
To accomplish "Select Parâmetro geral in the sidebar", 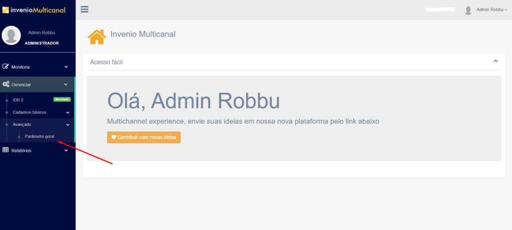I will coord(39,136).
